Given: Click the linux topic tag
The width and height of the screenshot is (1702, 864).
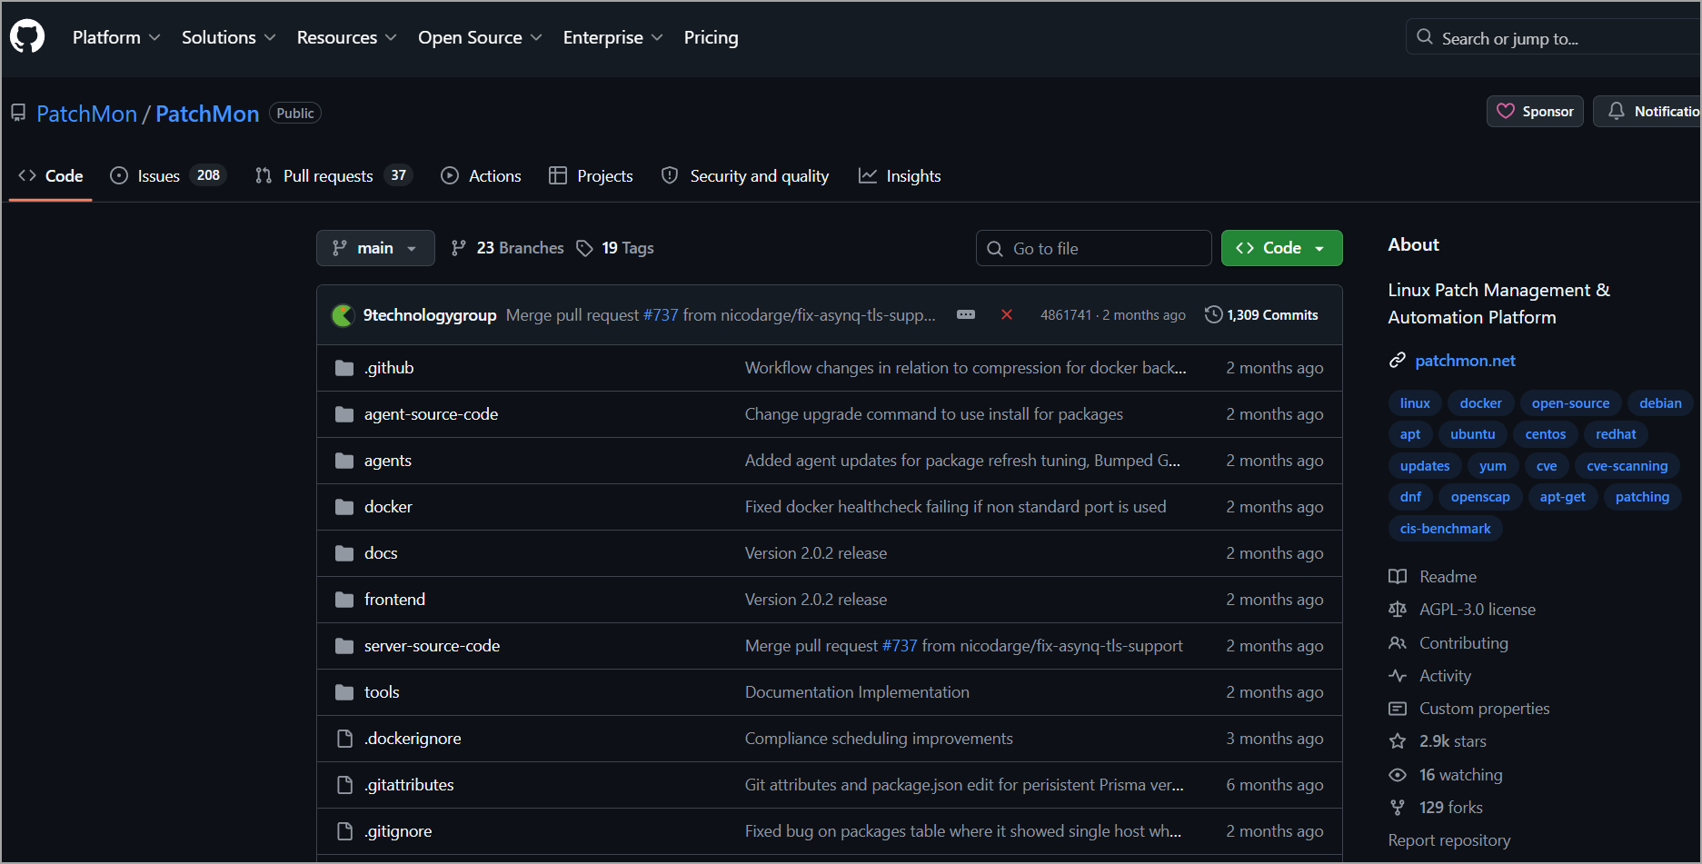Looking at the screenshot, I should click(x=1415, y=403).
